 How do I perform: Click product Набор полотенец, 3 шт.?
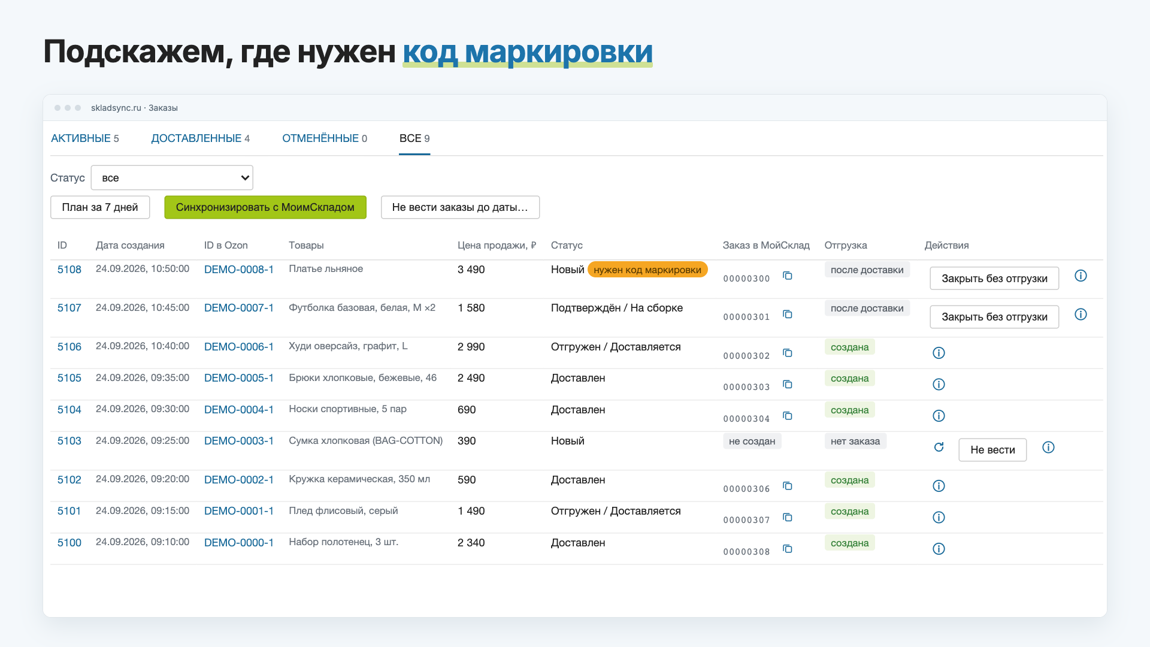(344, 542)
